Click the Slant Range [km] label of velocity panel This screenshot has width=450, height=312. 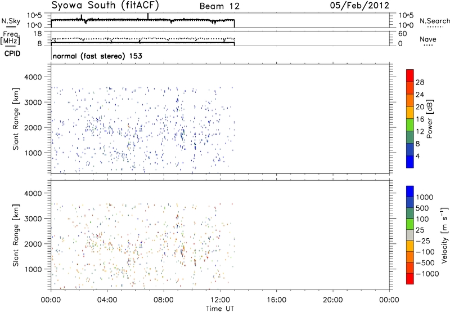(x=16, y=235)
